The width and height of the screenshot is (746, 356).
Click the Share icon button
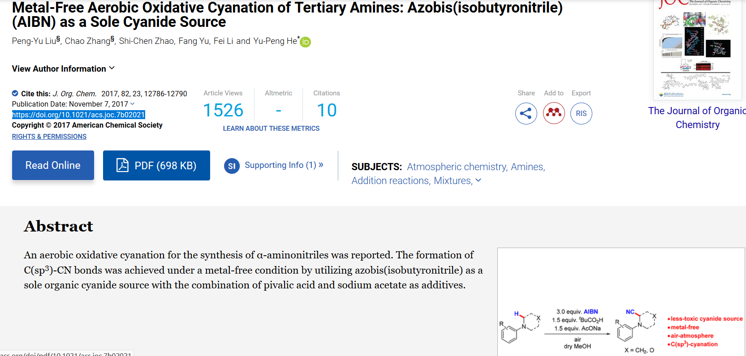[x=526, y=113]
